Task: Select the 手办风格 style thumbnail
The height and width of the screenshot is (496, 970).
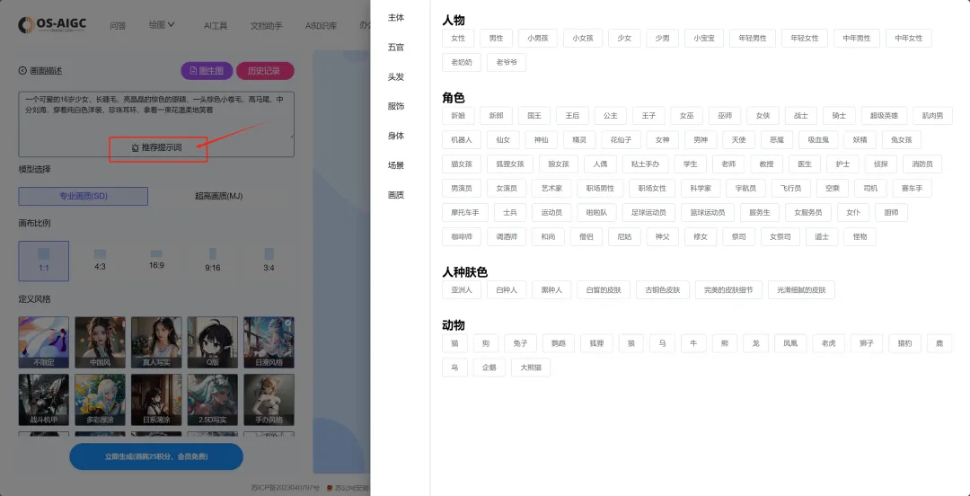Action: tap(269, 399)
